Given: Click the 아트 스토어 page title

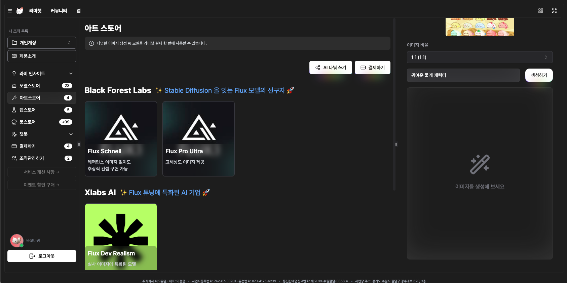Looking at the screenshot, I should pyautogui.click(x=103, y=28).
